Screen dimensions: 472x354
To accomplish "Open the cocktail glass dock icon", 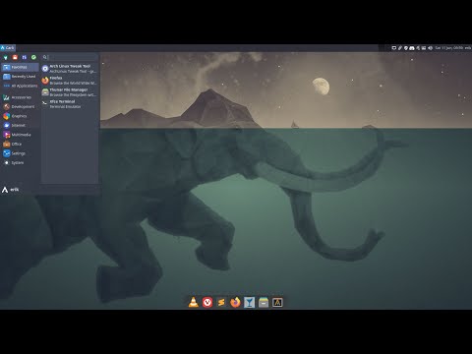I will pos(249,302).
